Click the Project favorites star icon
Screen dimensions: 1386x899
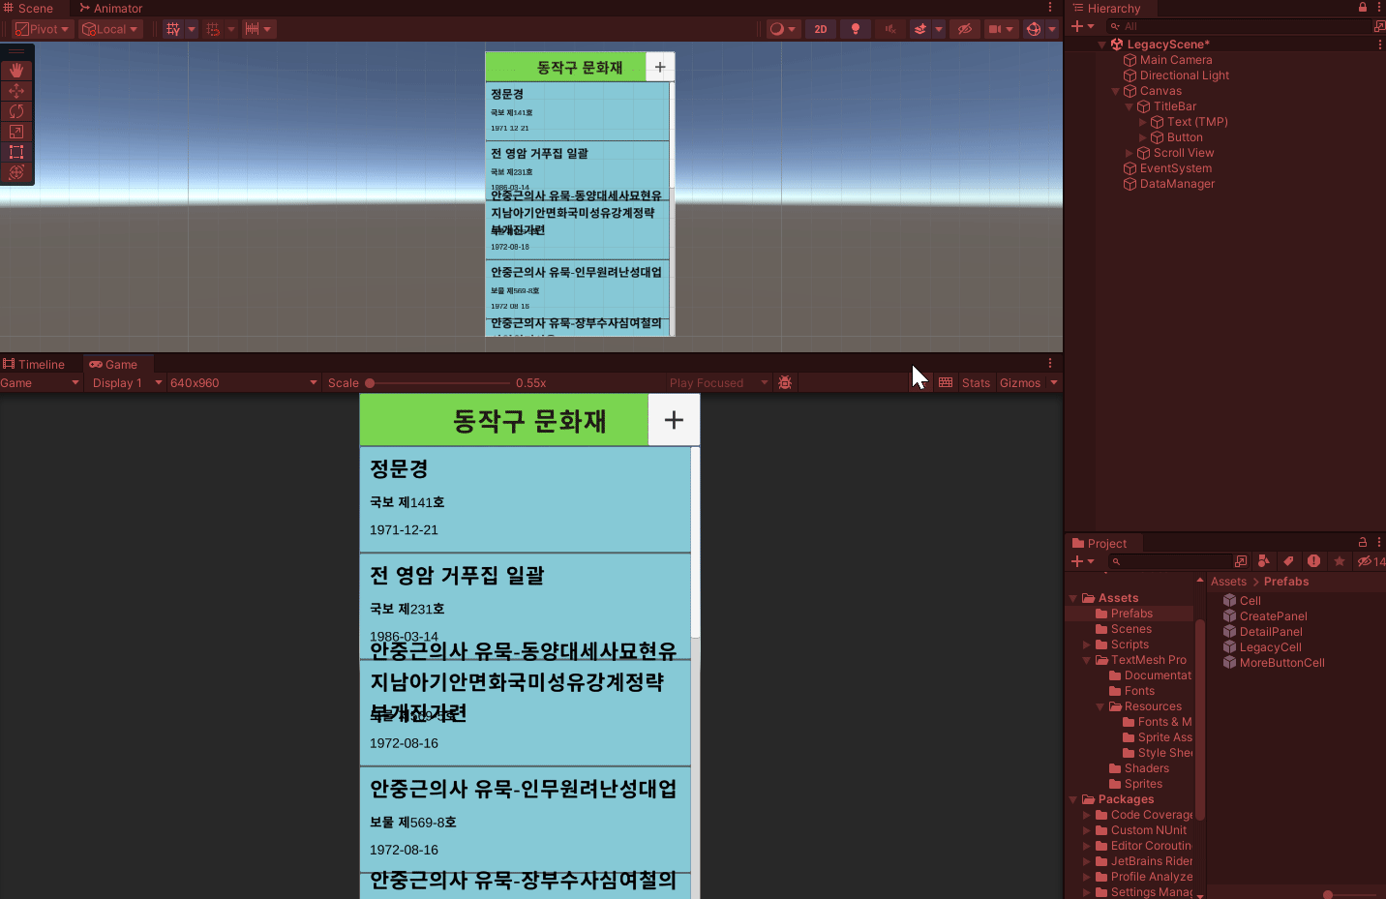1340,561
